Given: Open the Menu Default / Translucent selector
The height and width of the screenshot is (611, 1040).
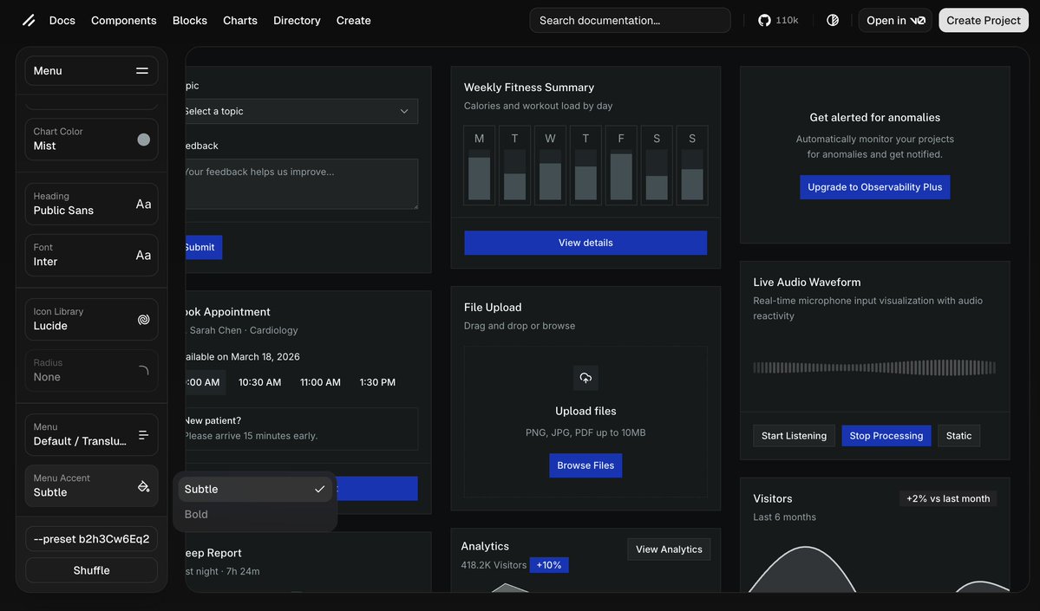Looking at the screenshot, I should pos(92,435).
